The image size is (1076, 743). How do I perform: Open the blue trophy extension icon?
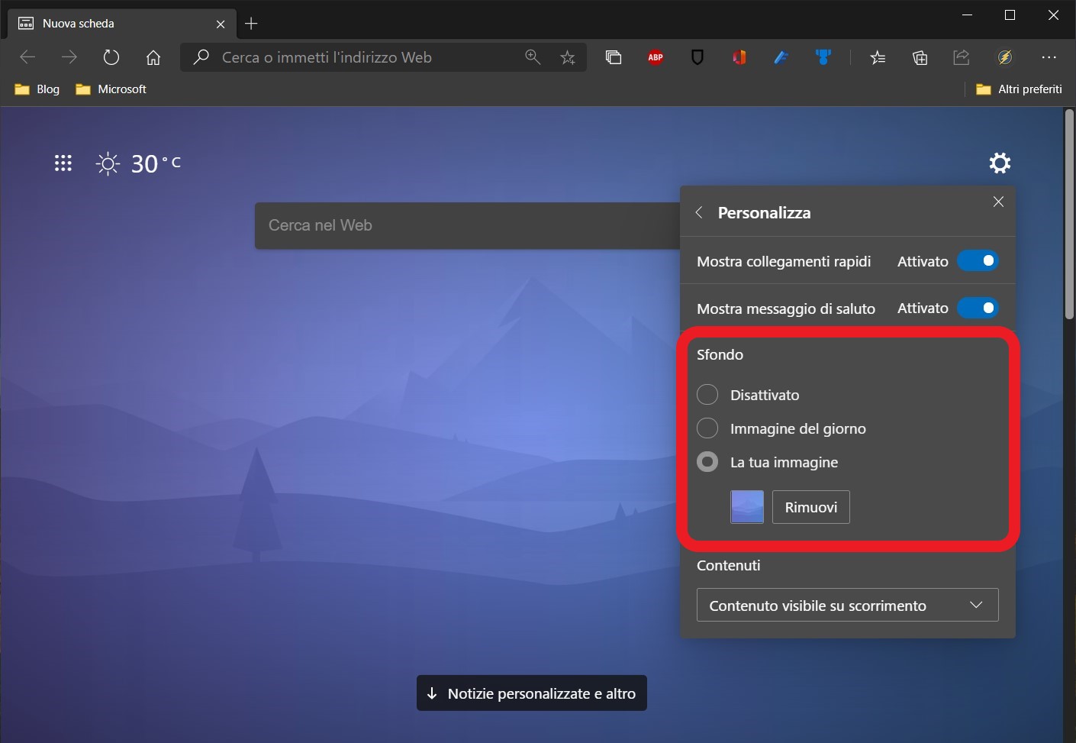click(823, 57)
